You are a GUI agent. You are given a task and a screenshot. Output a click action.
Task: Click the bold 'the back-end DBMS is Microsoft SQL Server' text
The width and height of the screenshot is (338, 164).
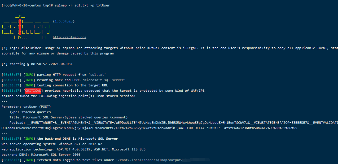click(77, 139)
